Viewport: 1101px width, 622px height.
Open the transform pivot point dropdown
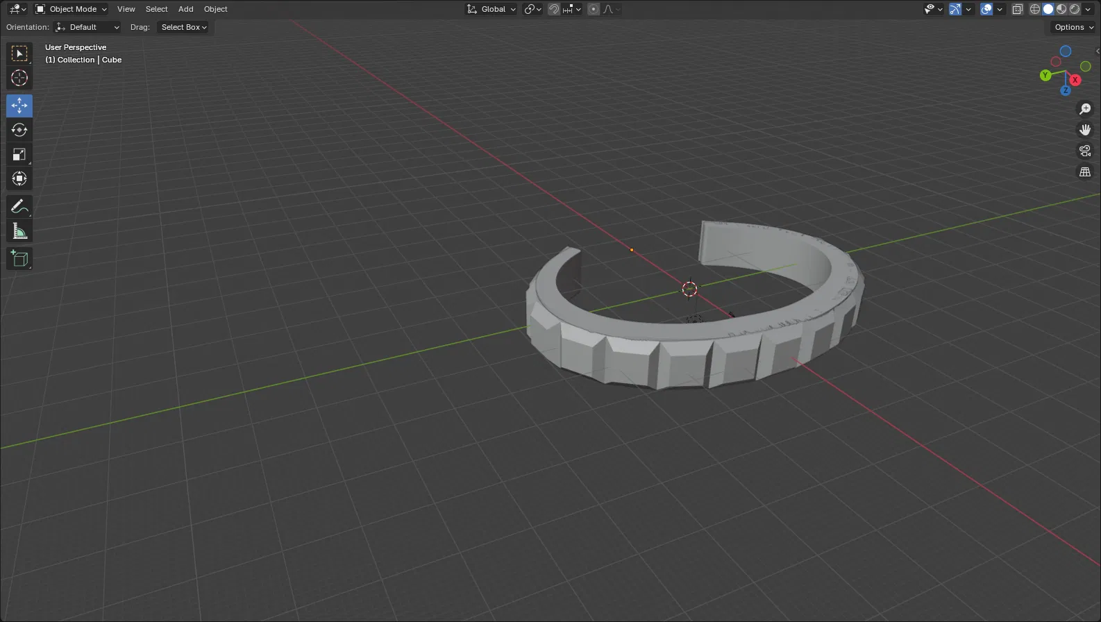(x=533, y=9)
